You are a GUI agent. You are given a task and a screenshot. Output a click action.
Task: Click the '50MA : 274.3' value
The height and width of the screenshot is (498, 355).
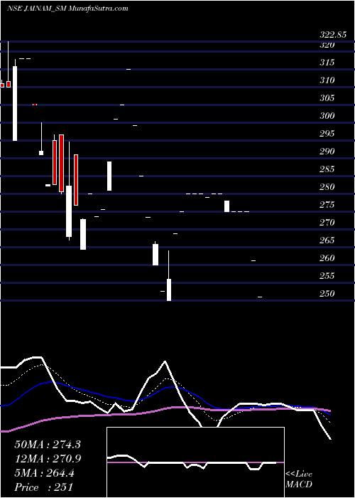[x=48, y=445]
